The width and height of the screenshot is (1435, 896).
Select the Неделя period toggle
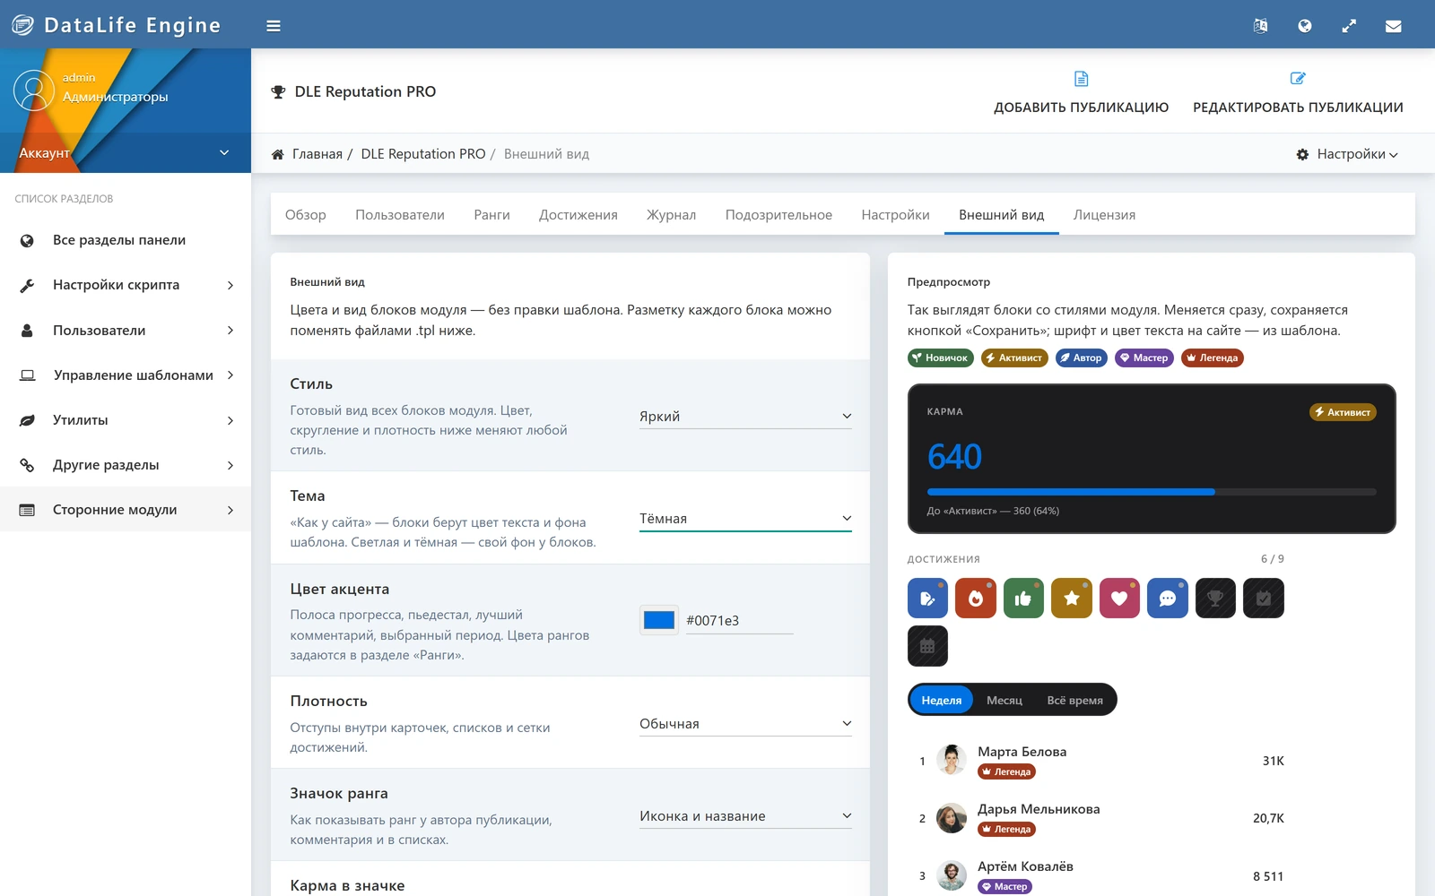[942, 700]
